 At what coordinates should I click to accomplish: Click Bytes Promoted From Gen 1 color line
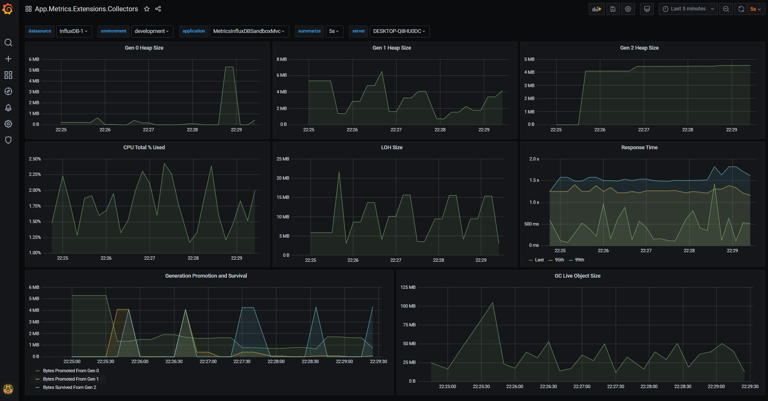click(38, 379)
